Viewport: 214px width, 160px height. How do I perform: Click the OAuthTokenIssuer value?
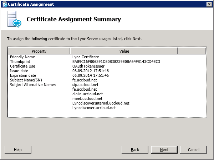pyautogui.click(x=88, y=66)
